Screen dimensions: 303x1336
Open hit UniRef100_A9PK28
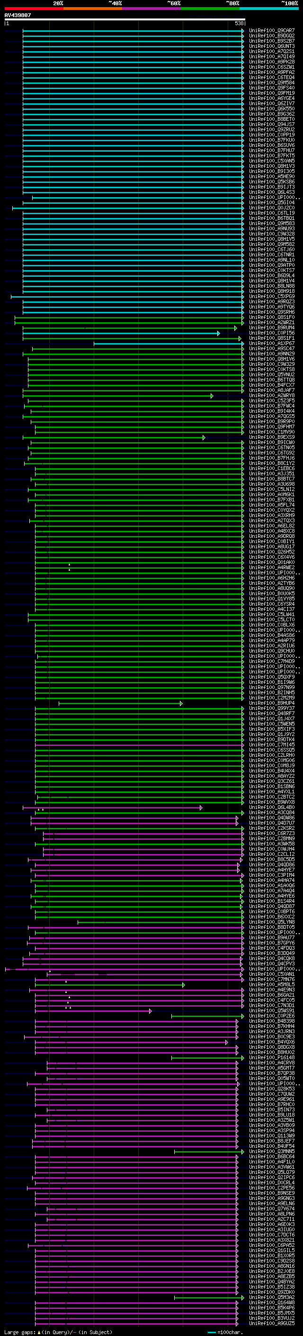(x=272, y=62)
